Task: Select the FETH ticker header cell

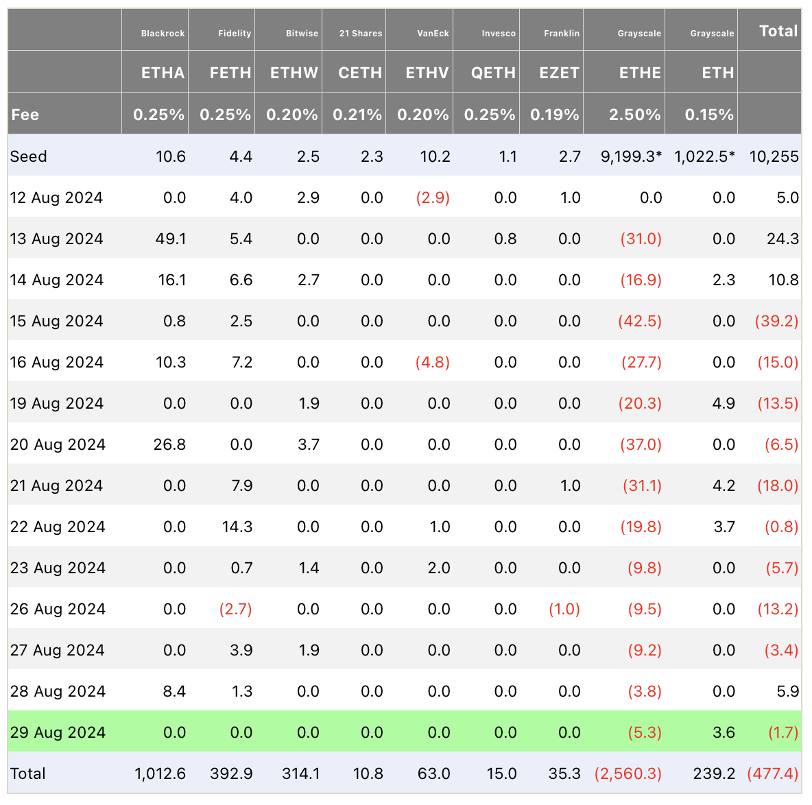Action: coord(230,73)
